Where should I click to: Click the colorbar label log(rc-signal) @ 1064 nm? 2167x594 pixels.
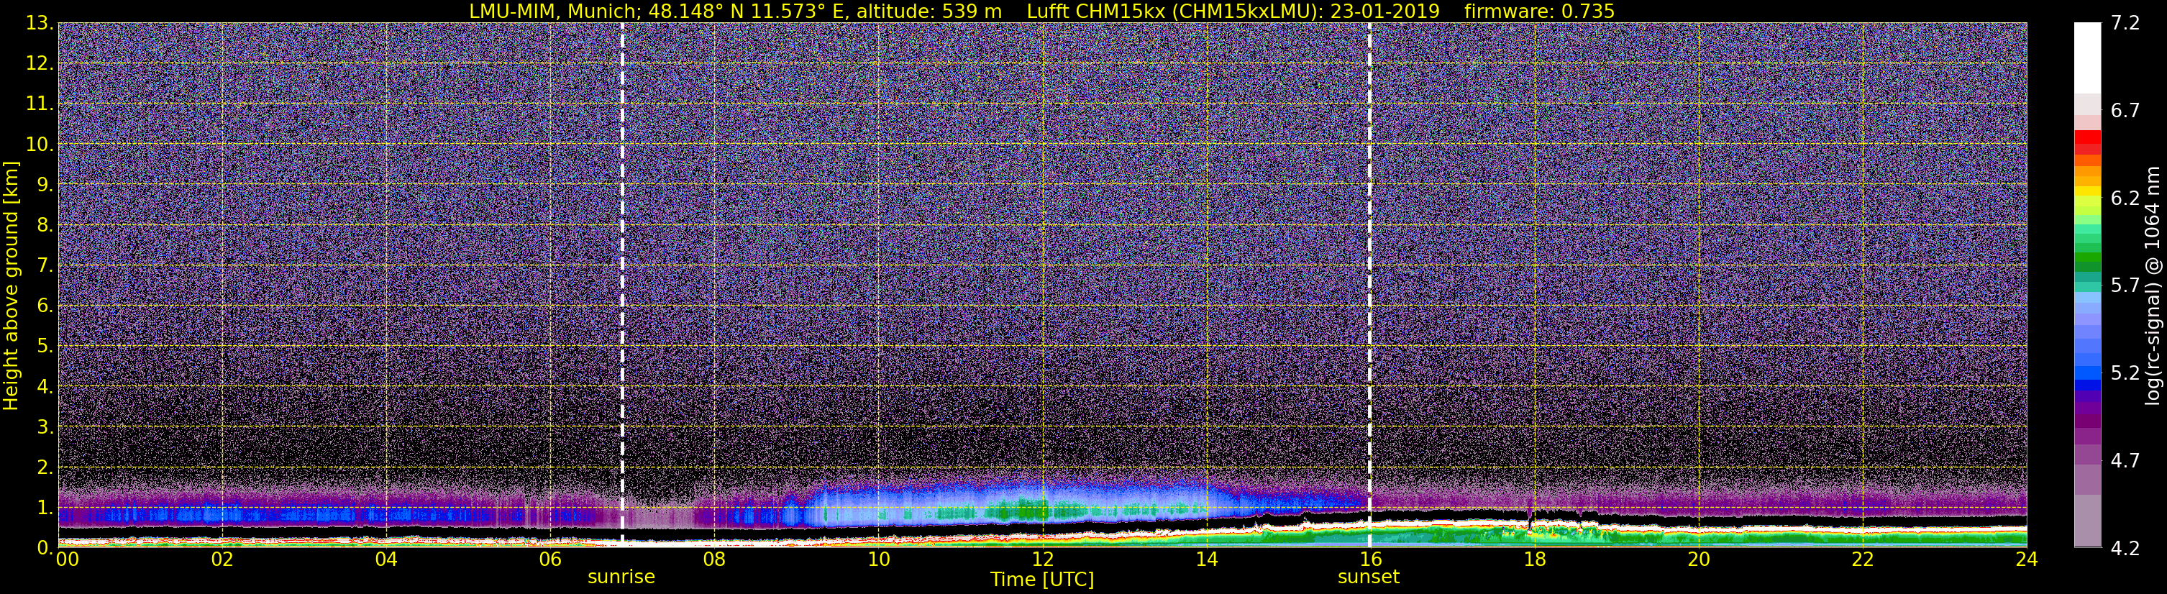click(x=2153, y=285)
